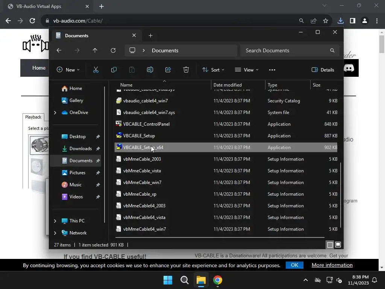Image resolution: width=385 pixels, height=289 pixels.
Task: Expand the Network tree node
Action: point(55,233)
